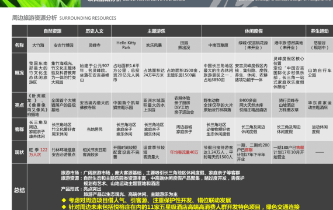Click the status cell mentioning 相关节庆日期客流较多
Image resolution: width=333 pixels, height=210 pixels.
pyautogui.click(x=95, y=152)
